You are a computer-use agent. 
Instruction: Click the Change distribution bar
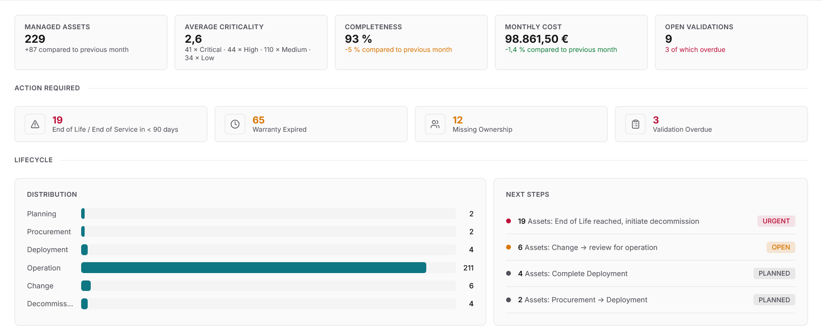click(x=86, y=286)
